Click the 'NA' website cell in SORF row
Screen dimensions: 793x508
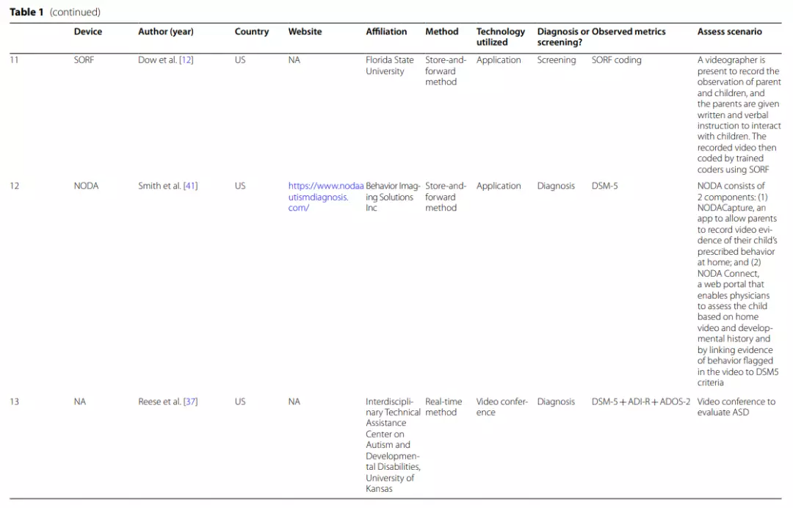(294, 59)
